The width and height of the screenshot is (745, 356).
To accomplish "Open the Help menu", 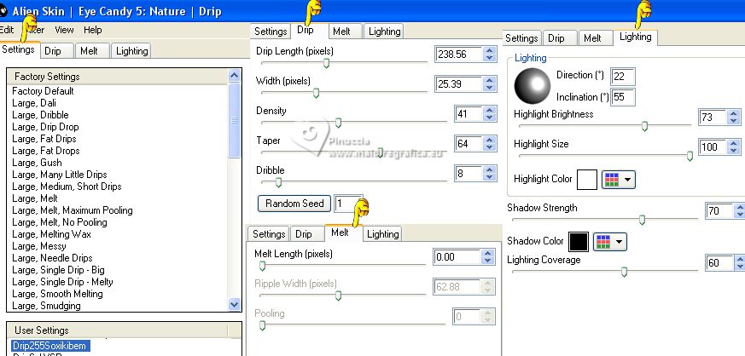I will pos(93,30).
